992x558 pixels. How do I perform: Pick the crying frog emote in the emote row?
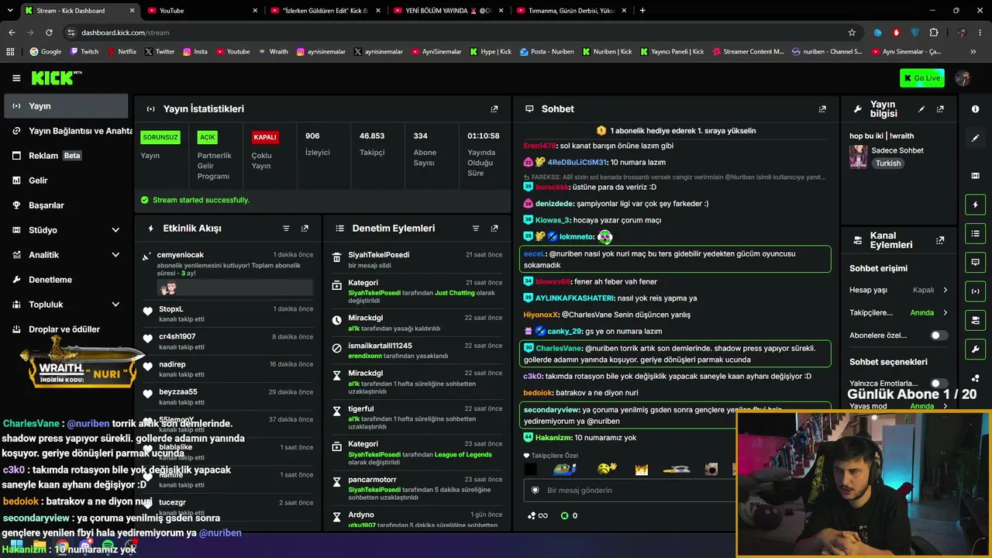point(565,469)
